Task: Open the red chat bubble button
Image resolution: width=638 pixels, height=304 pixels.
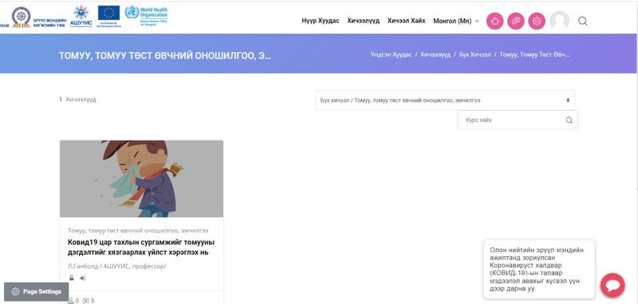Action: pyautogui.click(x=612, y=286)
